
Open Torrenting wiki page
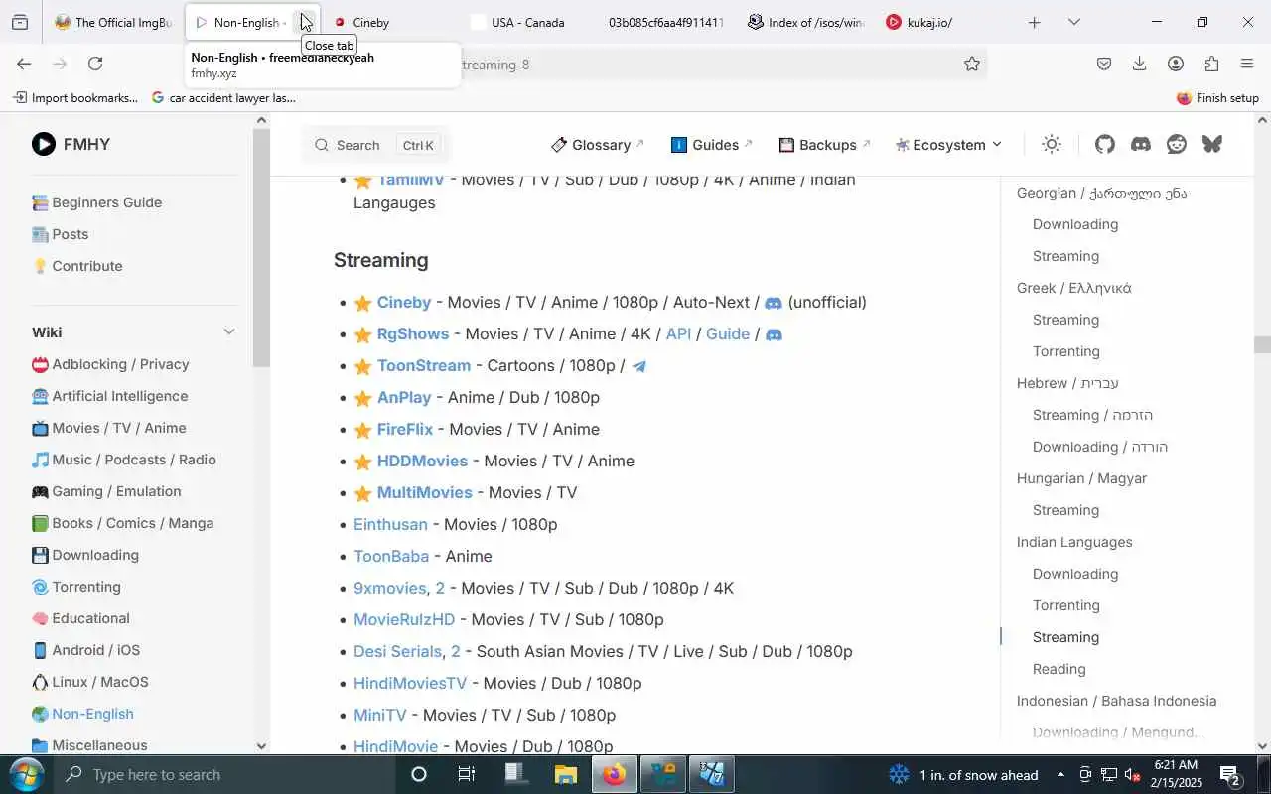(76, 587)
